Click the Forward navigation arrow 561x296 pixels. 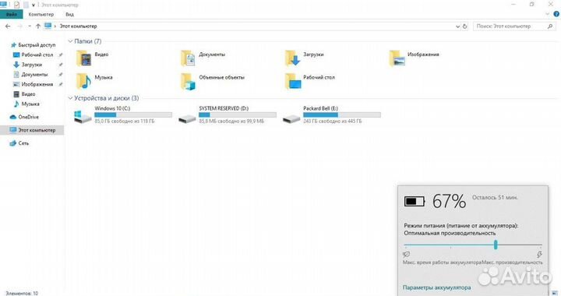click(19, 26)
